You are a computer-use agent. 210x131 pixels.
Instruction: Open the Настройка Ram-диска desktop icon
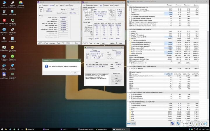[x=12, y=49]
